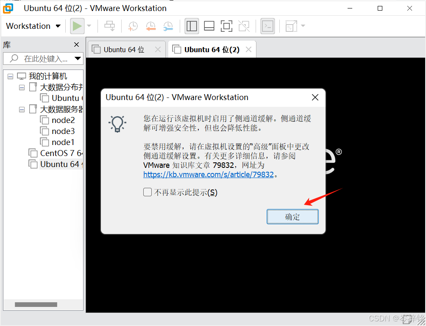The image size is (426, 326).
Task: Take a snapshot of this virtual machine
Action: (x=133, y=26)
